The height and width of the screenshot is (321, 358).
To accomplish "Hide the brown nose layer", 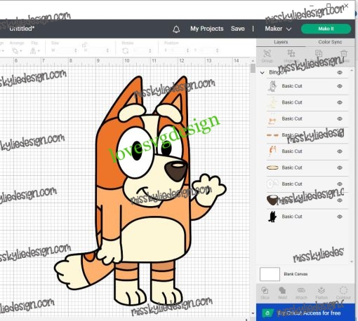I will [x=340, y=200].
